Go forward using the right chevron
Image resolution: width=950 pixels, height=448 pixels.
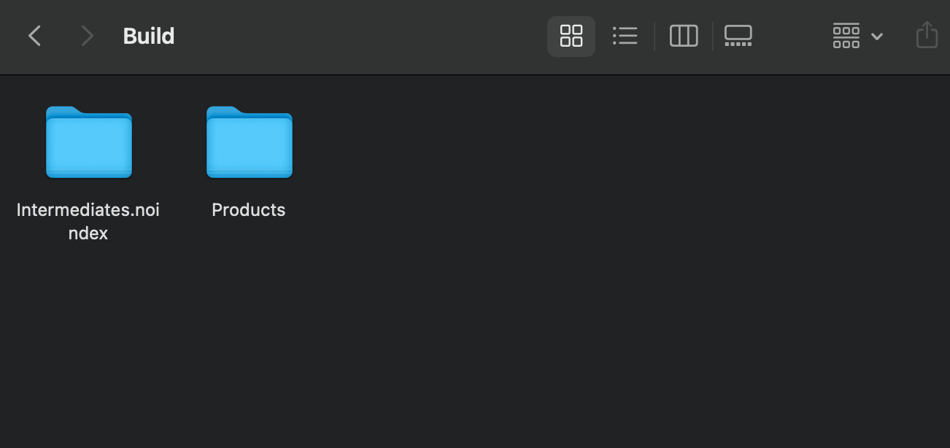coord(87,36)
